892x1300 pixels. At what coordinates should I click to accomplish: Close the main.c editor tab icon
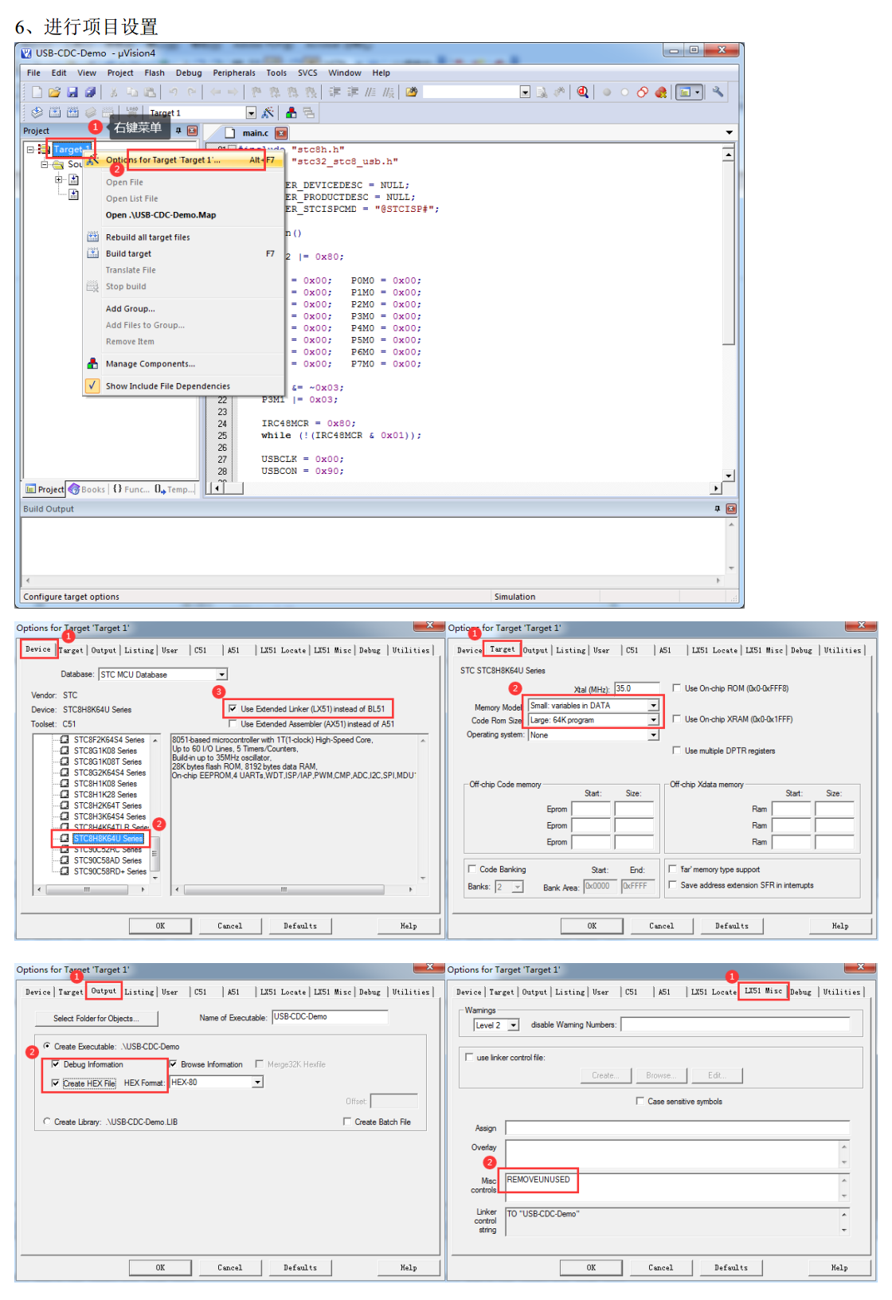(x=281, y=133)
